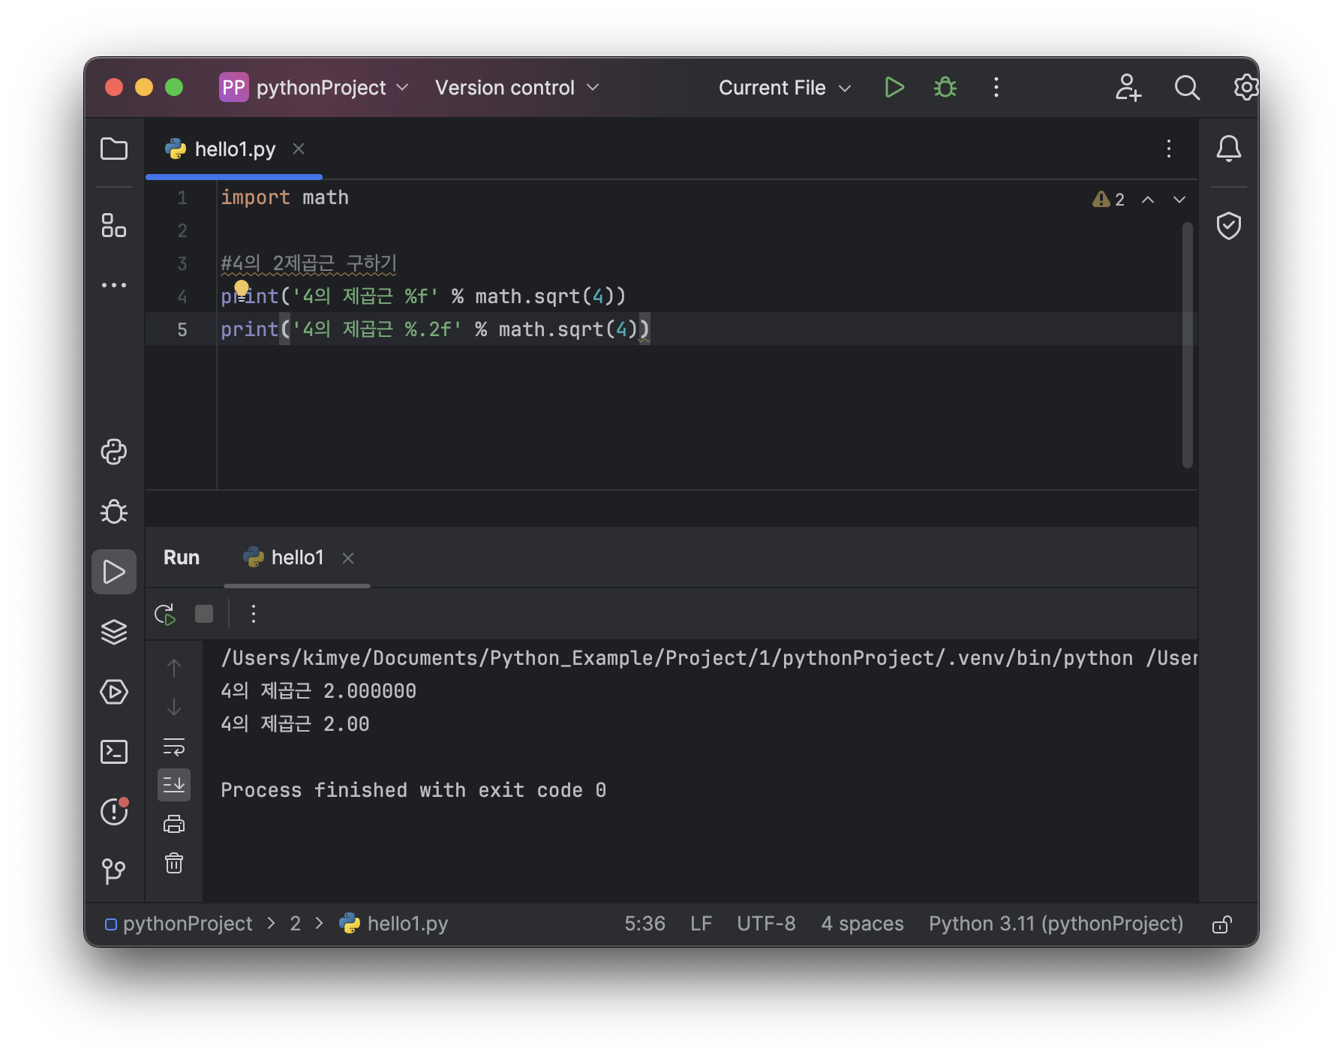Open IDE settings gear icon
Image resolution: width=1343 pixels, height=1058 pixels.
1245,88
